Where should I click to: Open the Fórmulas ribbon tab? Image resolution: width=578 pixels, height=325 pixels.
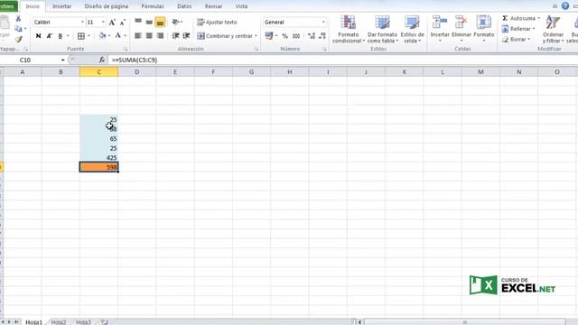[x=153, y=6]
